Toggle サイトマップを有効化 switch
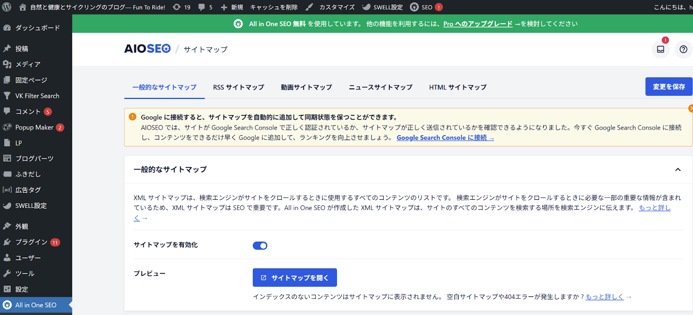 (x=260, y=246)
